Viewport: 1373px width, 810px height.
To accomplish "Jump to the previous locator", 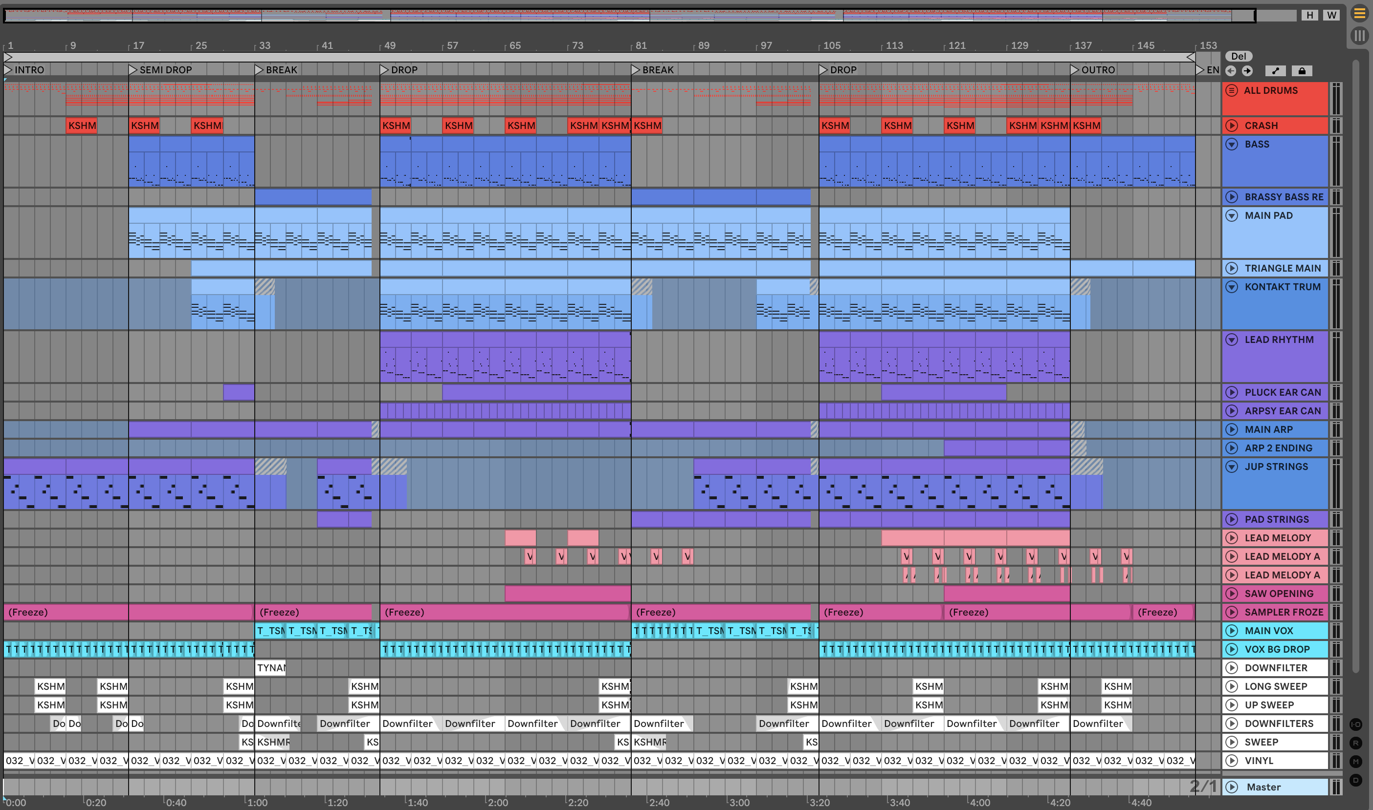I will pos(1230,71).
